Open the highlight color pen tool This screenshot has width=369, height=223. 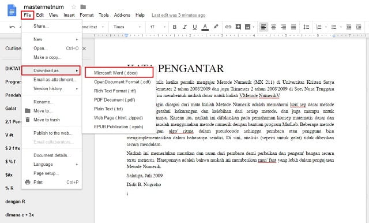coord(216,27)
